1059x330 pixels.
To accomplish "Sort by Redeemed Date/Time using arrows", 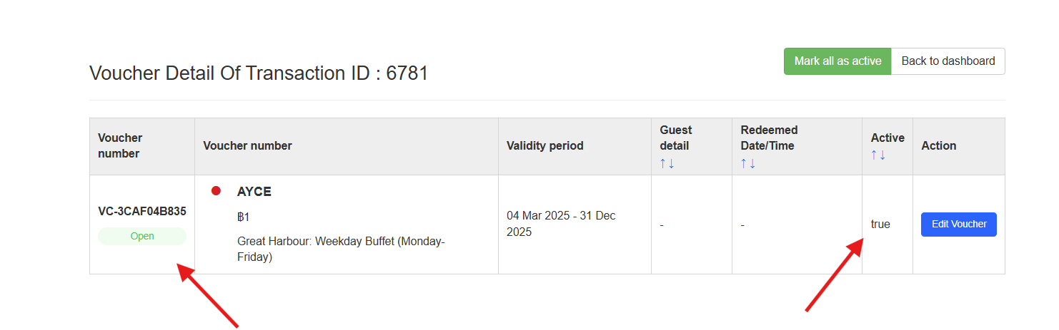I will (x=748, y=163).
